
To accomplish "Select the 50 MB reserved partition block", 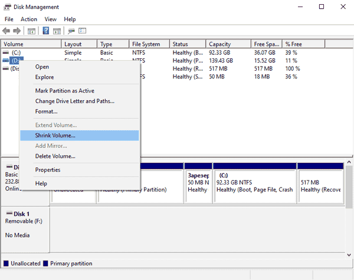I will click(x=198, y=183).
